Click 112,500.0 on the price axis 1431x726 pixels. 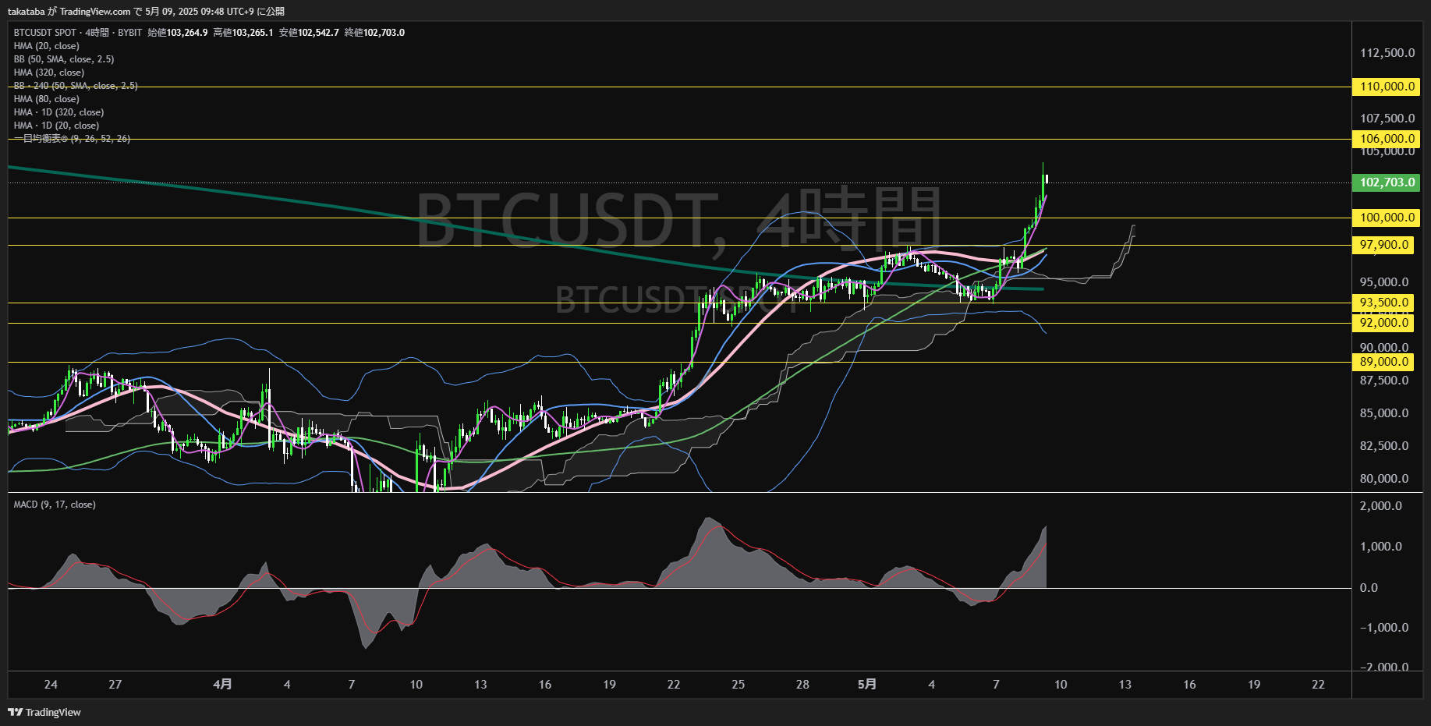click(x=1387, y=53)
